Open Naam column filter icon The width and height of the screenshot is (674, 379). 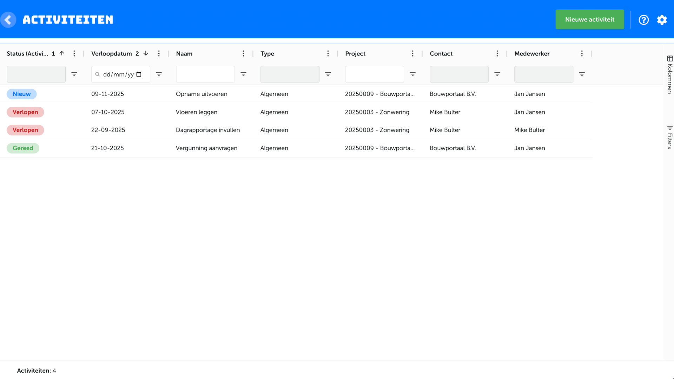tap(243, 74)
